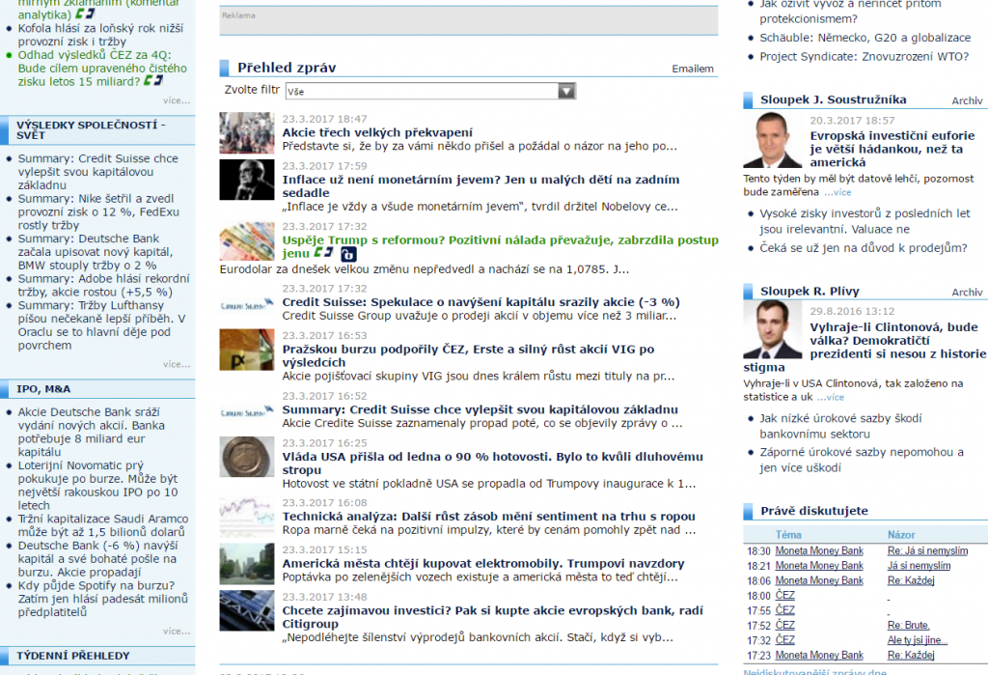
Task: Click green bracket icon next to 'jenu'
Action: [322, 253]
